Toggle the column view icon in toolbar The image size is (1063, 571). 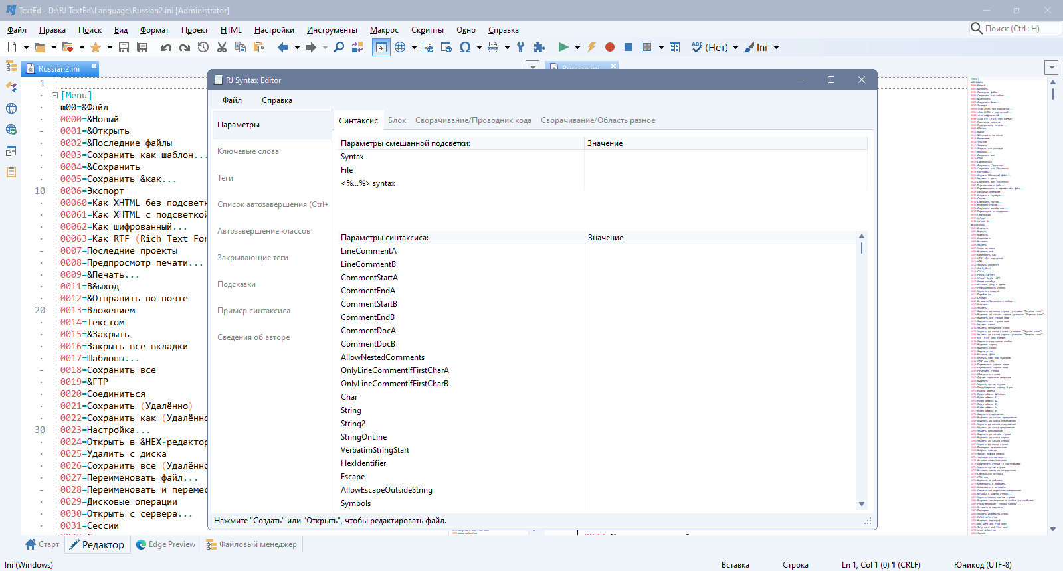pos(675,47)
